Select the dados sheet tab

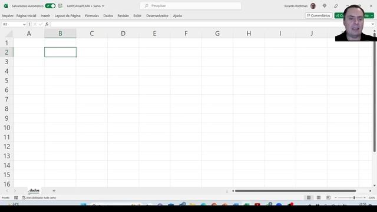(34, 190)
